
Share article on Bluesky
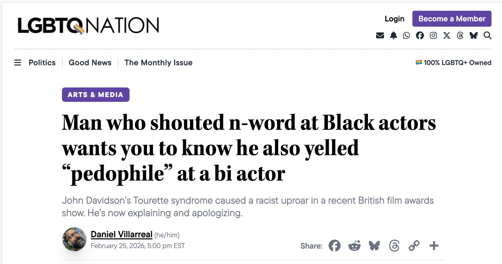click(374, 246)
